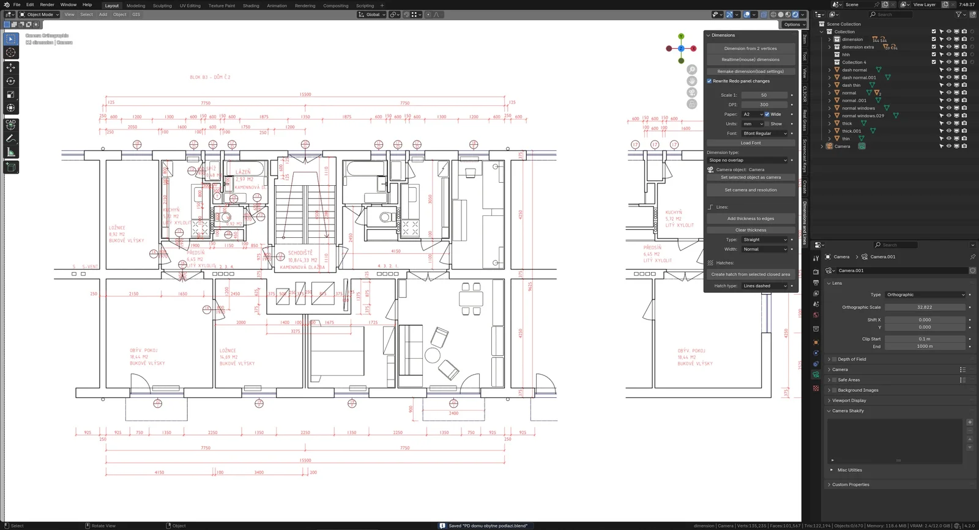Open the Paper size A2 dropdown
This screenshot has height=530, width=979.
pos(753,114)
